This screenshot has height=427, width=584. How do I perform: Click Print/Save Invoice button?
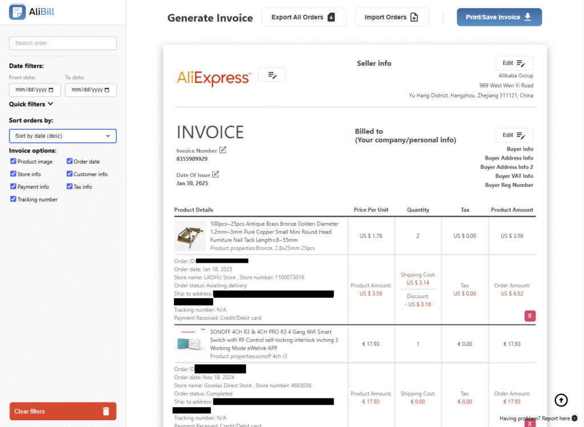(x=499, y=17)
